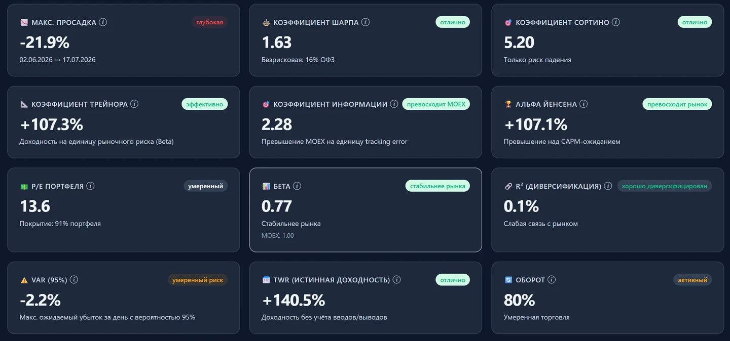
Task: Click text 'Только риск падения'
Action: (537, 60)
